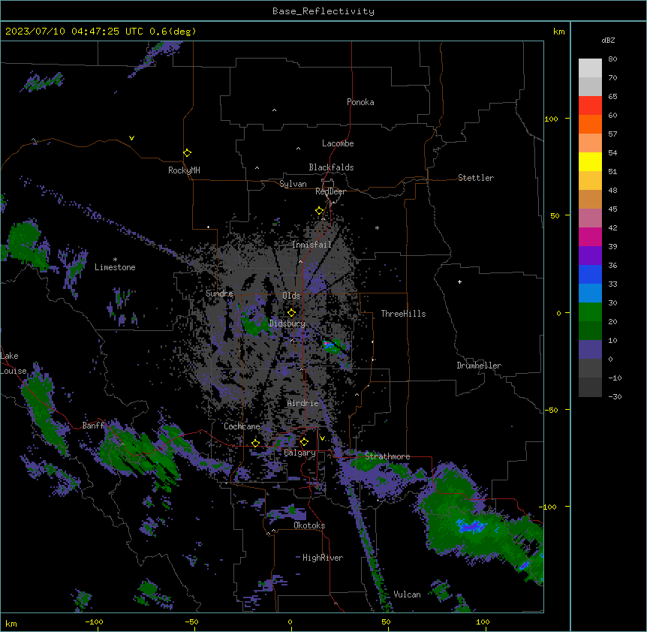Click the Cochrane city label
Image resolution: width=647 pixels, height=632 pixels.
(242, 426)
